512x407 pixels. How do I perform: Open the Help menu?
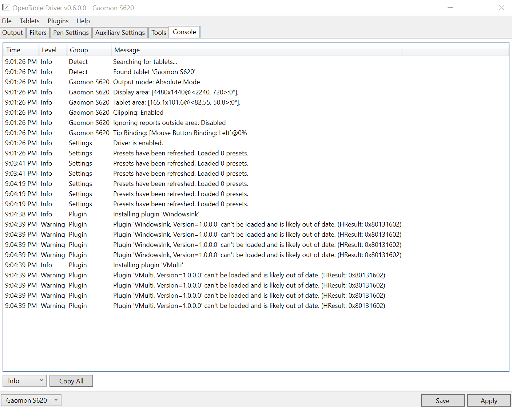point(83,21)
